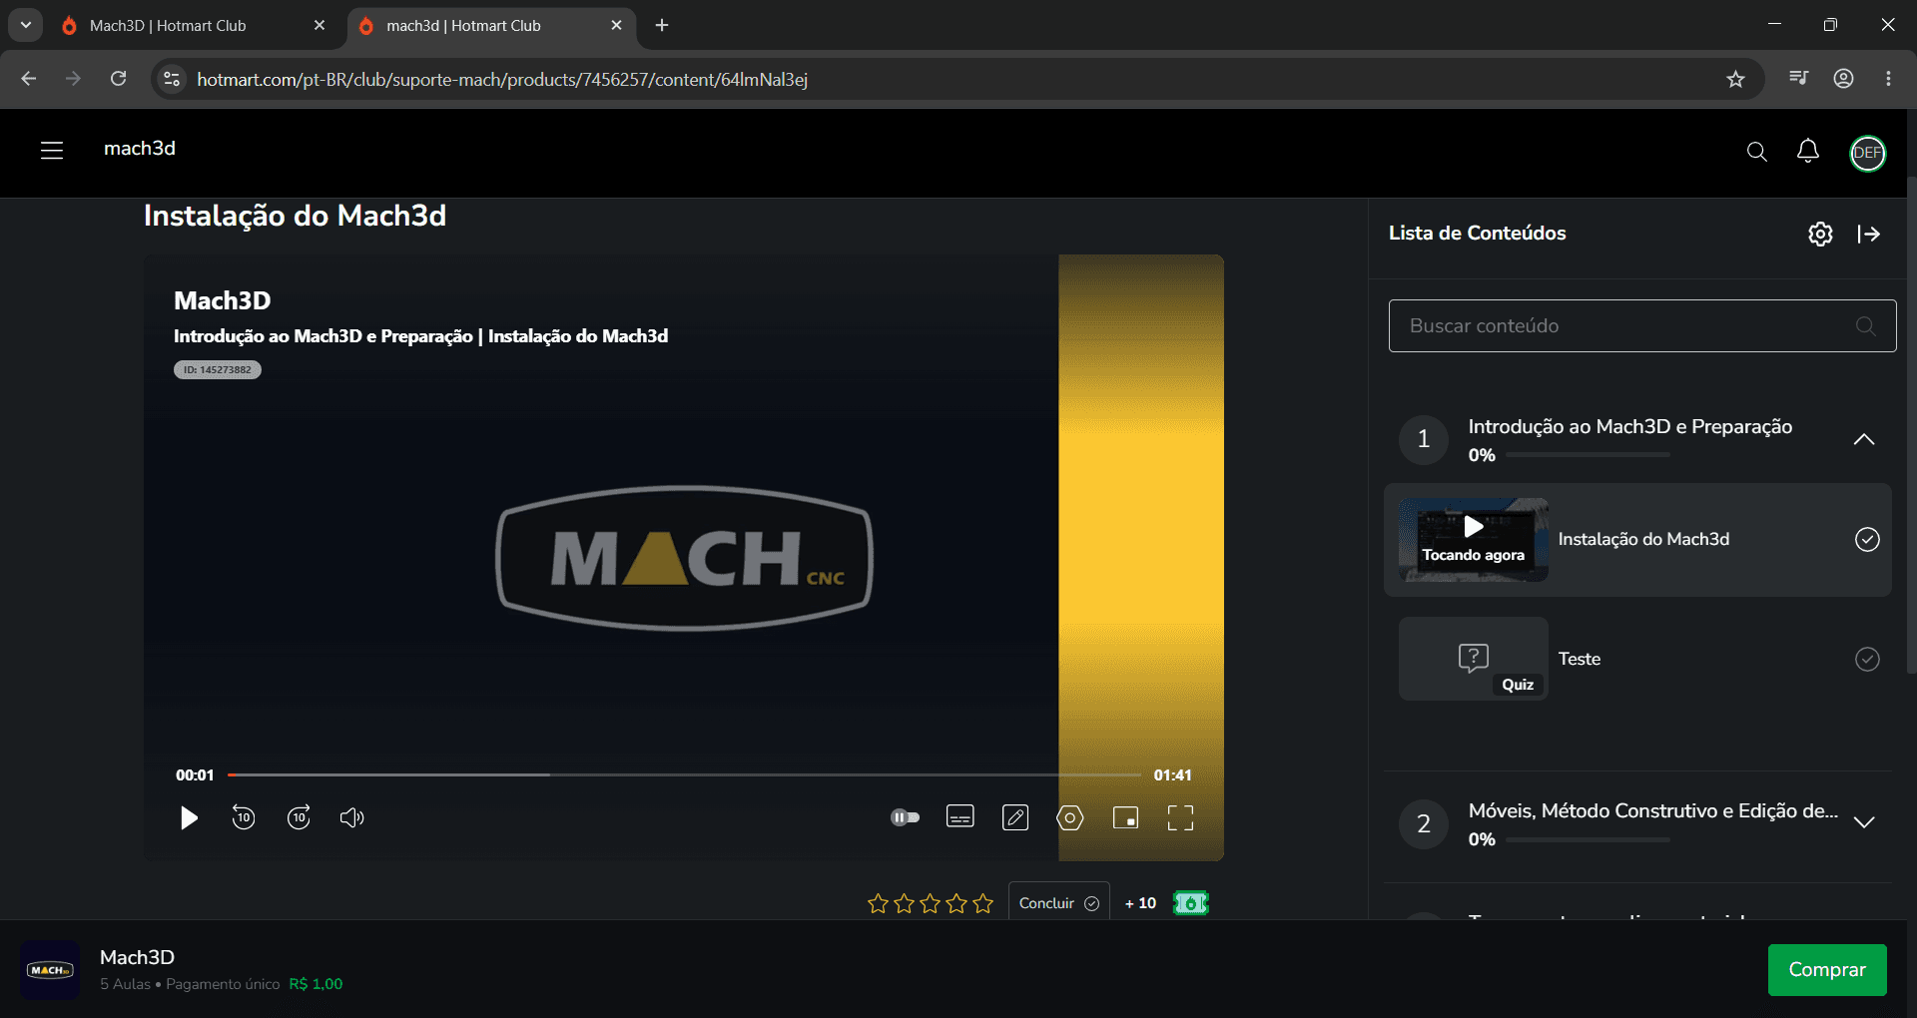
Task: Open content list settings gear
Action: click(1820, 234)
